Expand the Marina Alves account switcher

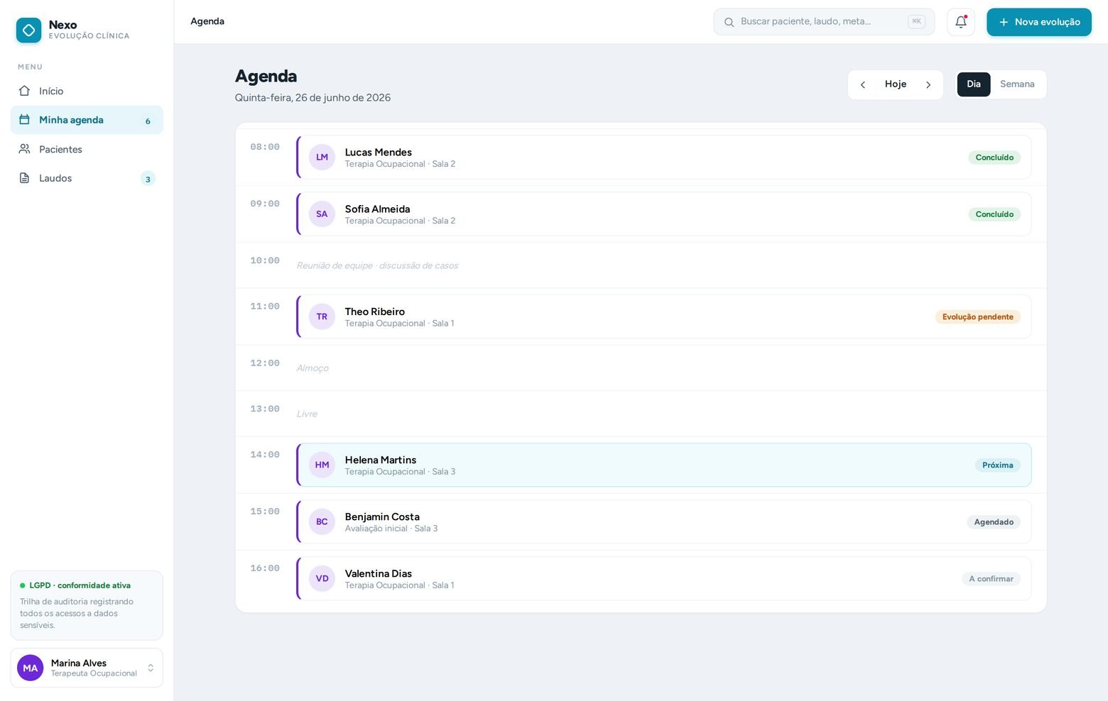click(x=151, y=668)
